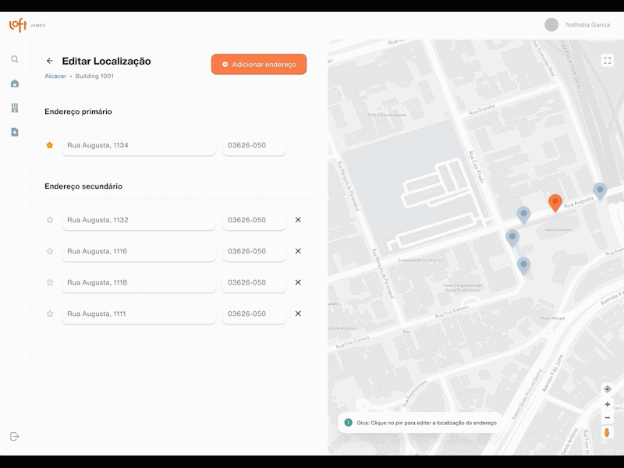The width and height of the screenshot is (624, 468).
Task: Open the buildings icon in sidebar
Action: pos(15,108)
